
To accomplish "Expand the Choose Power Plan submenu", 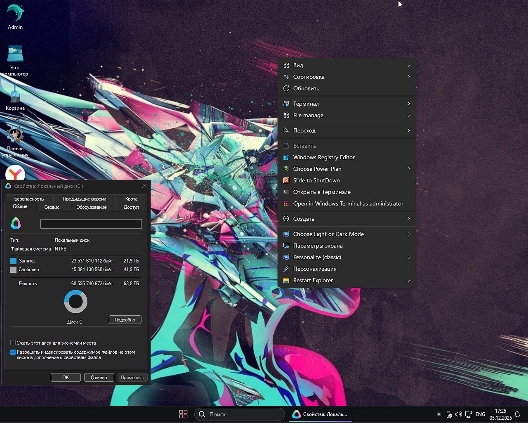I will tap(317, 169).
